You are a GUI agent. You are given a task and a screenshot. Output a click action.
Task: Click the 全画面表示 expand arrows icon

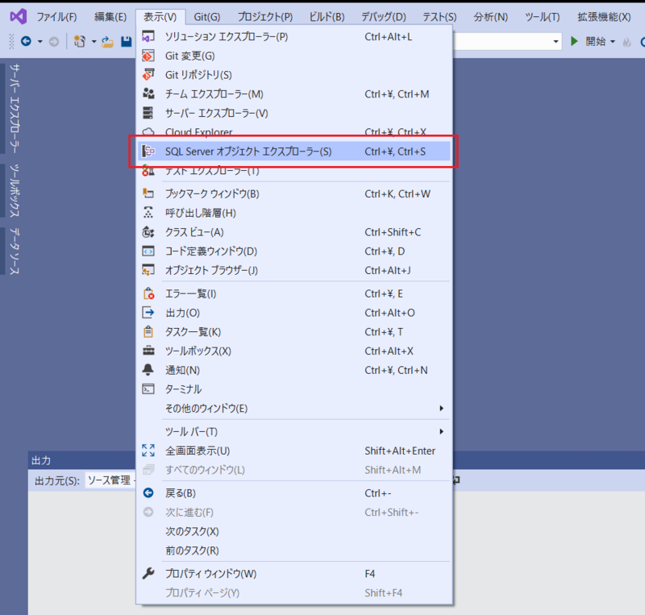[148, 451]
